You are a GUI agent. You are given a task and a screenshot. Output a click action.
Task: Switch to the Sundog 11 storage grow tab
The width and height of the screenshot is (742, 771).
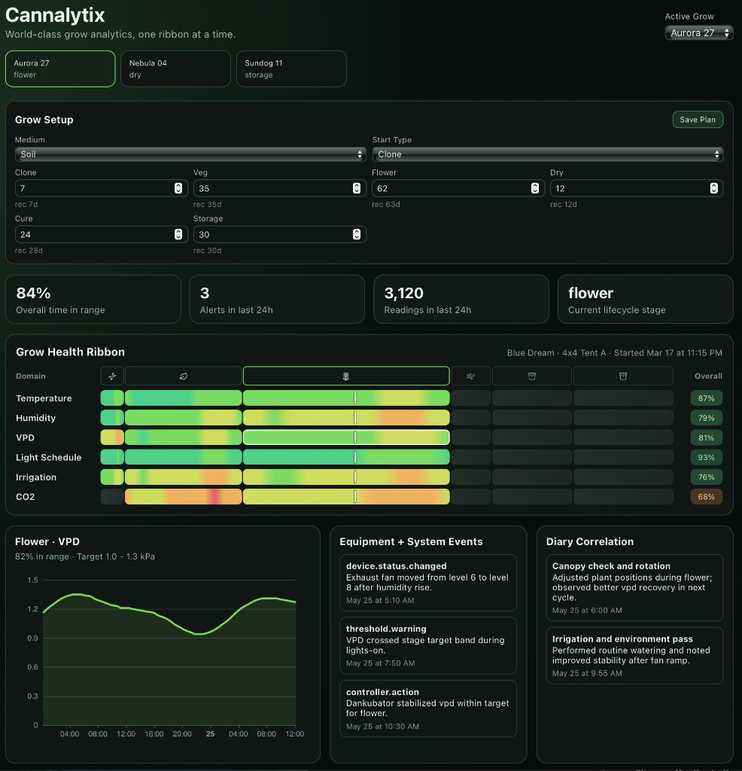pyautogui.click(x=291, y=69)
